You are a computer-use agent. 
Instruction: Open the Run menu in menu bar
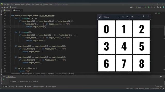pyautogui.click(x=33, y=4)
